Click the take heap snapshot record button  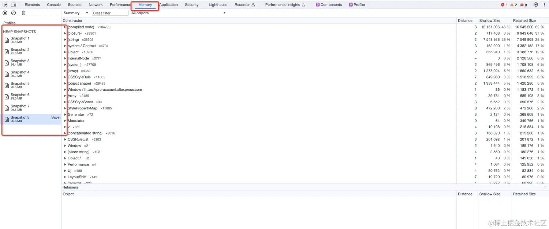pos(5,13)
